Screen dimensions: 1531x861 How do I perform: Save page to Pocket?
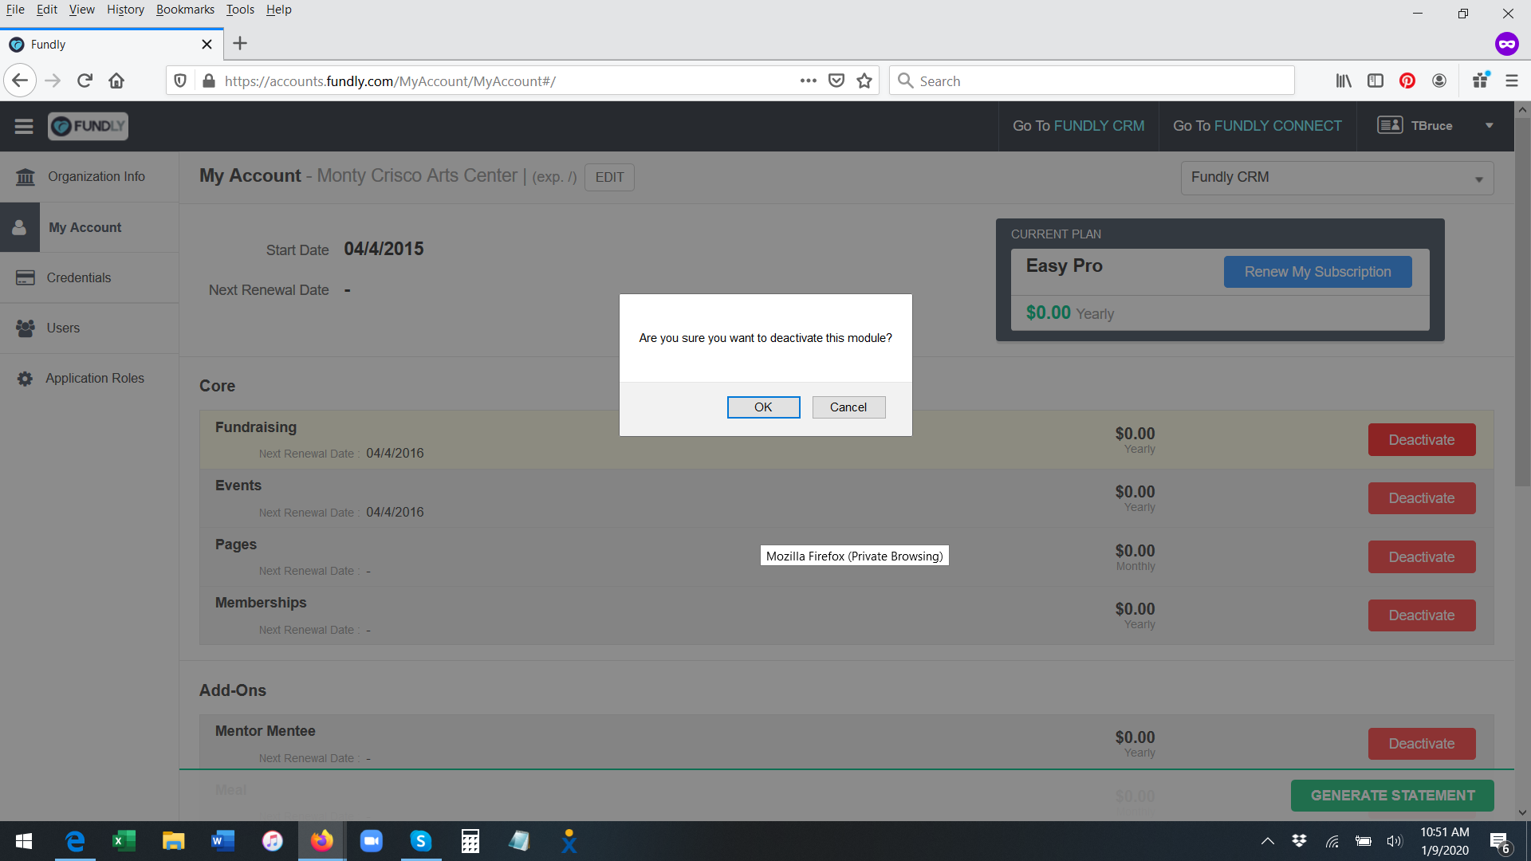coord(836,81)
